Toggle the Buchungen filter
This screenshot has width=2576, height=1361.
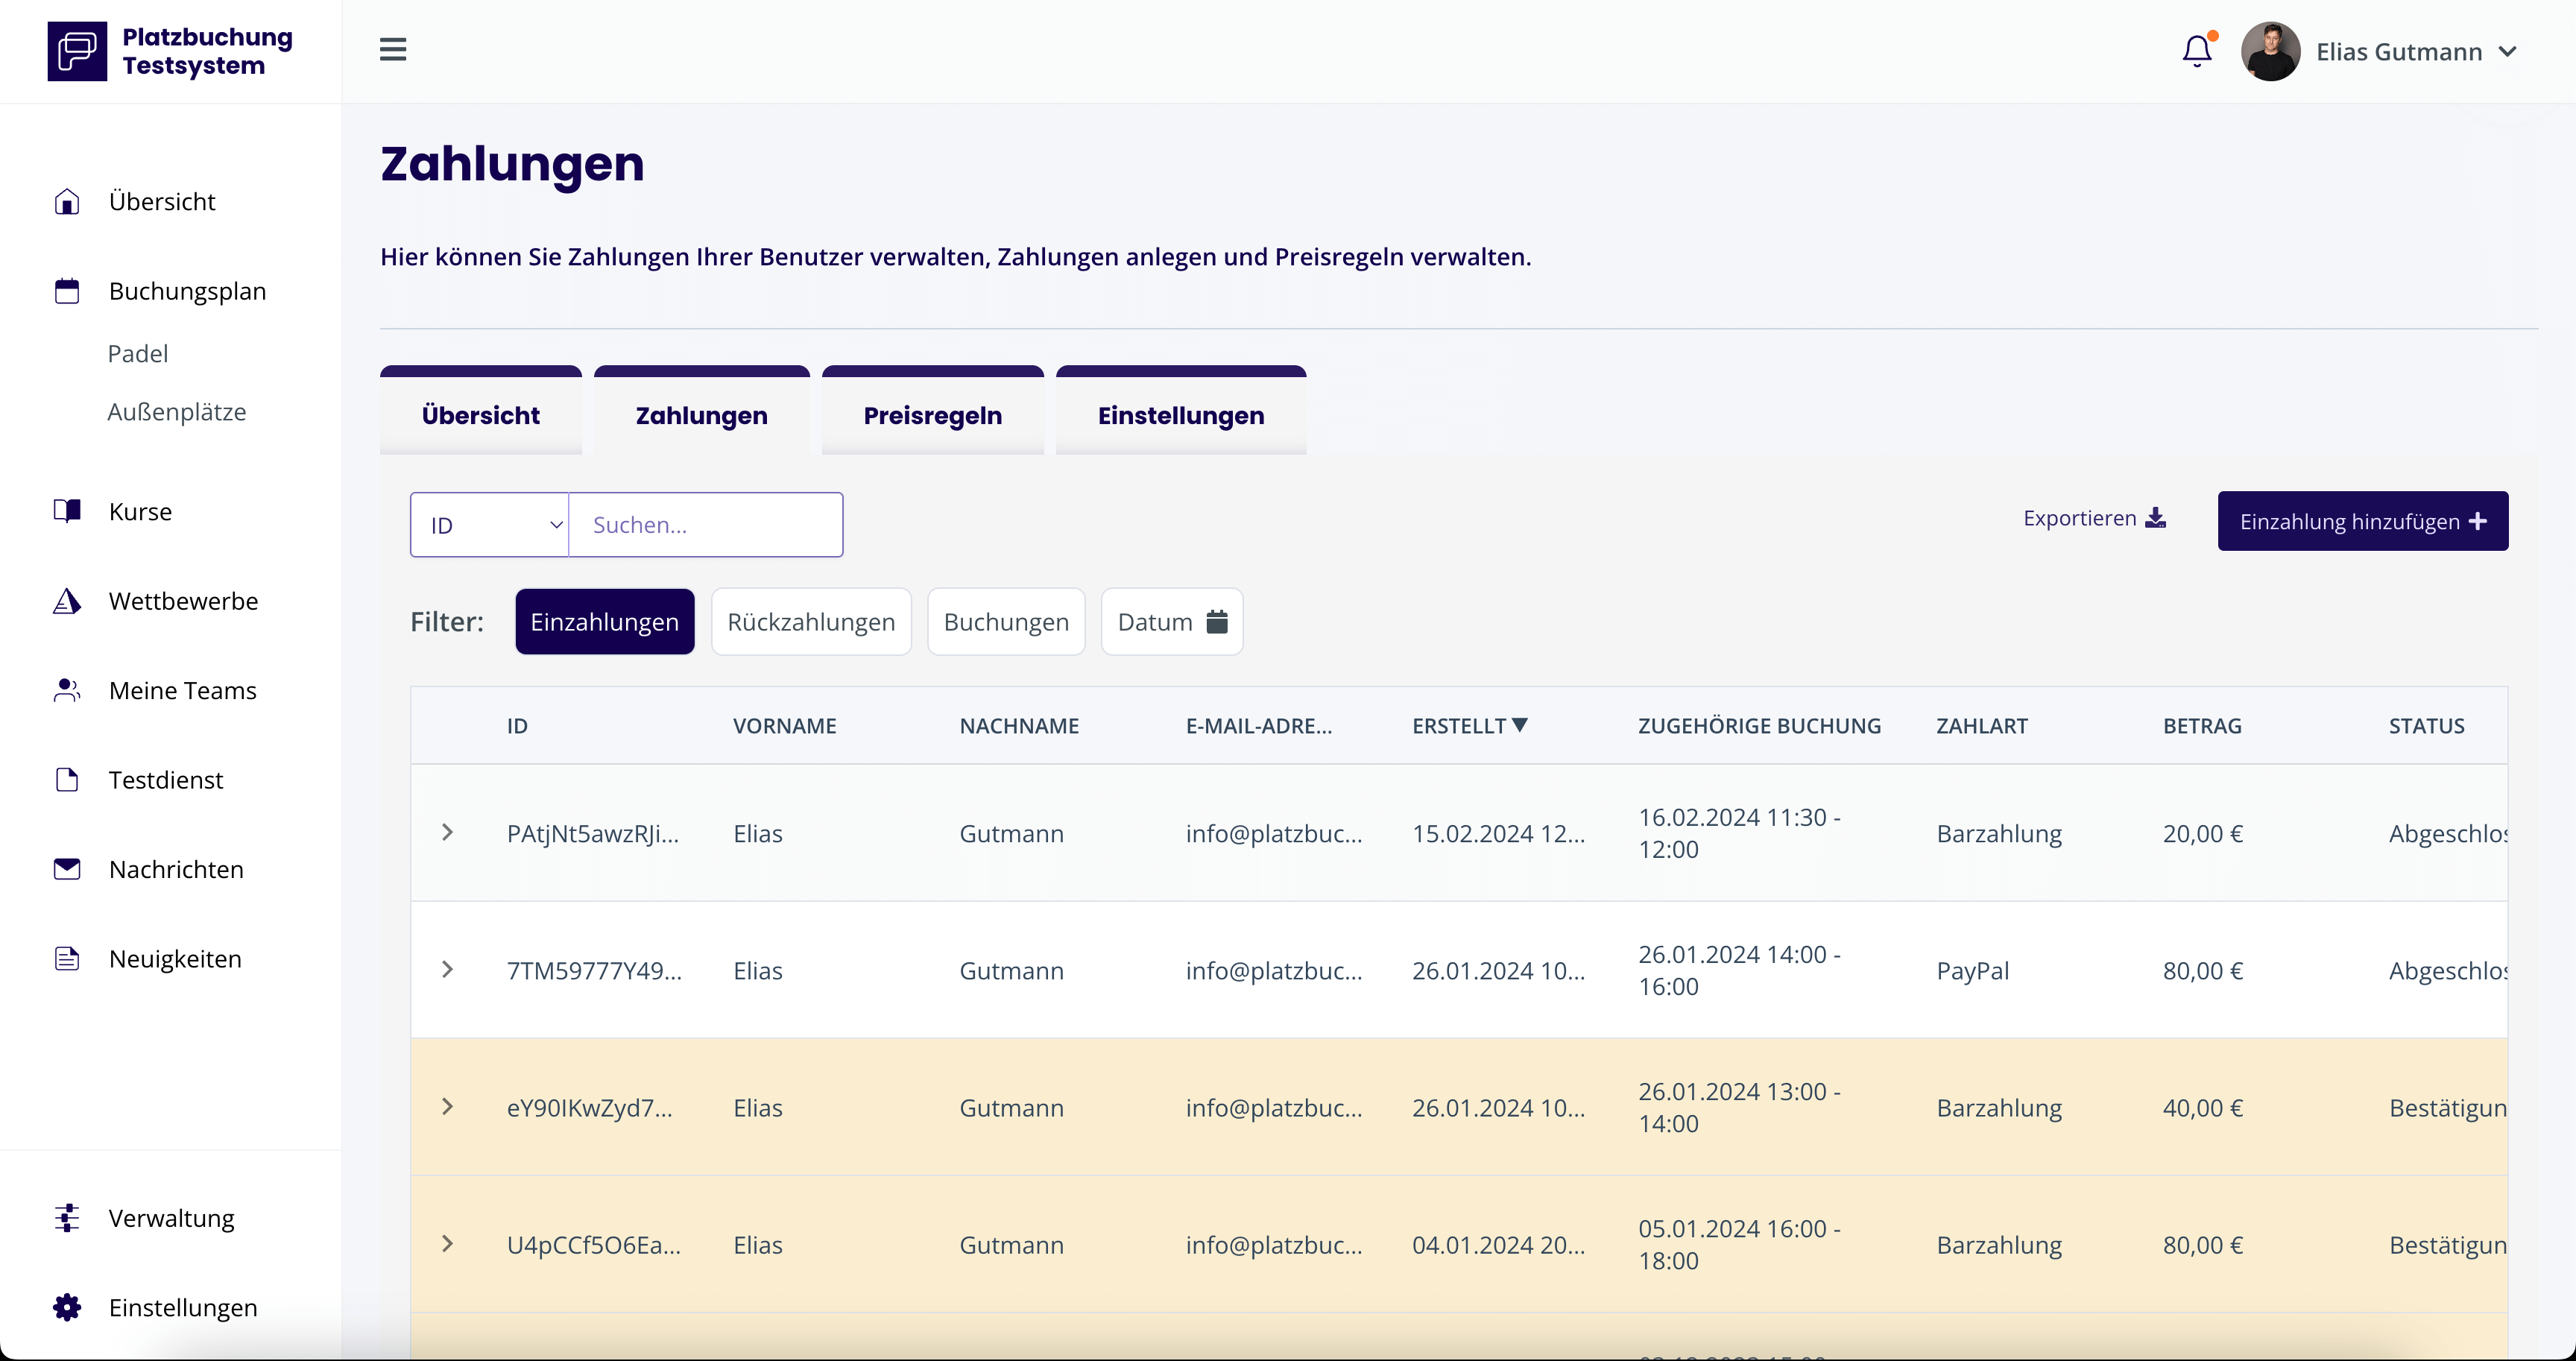tap(1006, 622)
